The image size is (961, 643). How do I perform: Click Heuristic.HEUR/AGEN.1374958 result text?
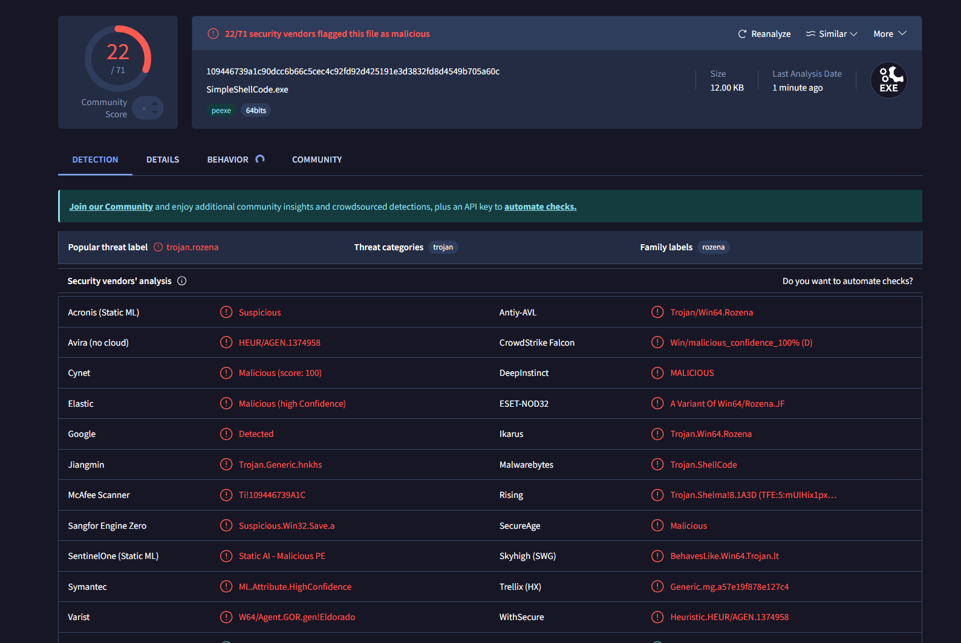[729, 617]
